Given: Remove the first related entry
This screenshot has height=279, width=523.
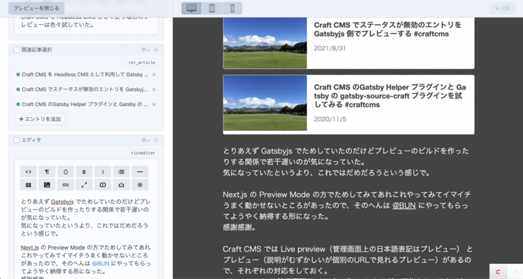Looking at the screenshot, I should click(154, 75).
